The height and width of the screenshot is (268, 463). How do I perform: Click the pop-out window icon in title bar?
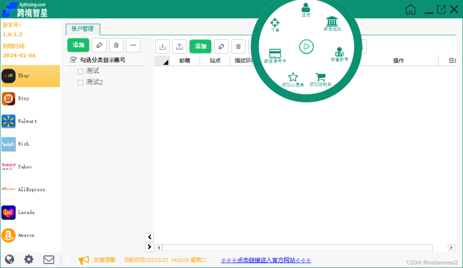point(442,9)
